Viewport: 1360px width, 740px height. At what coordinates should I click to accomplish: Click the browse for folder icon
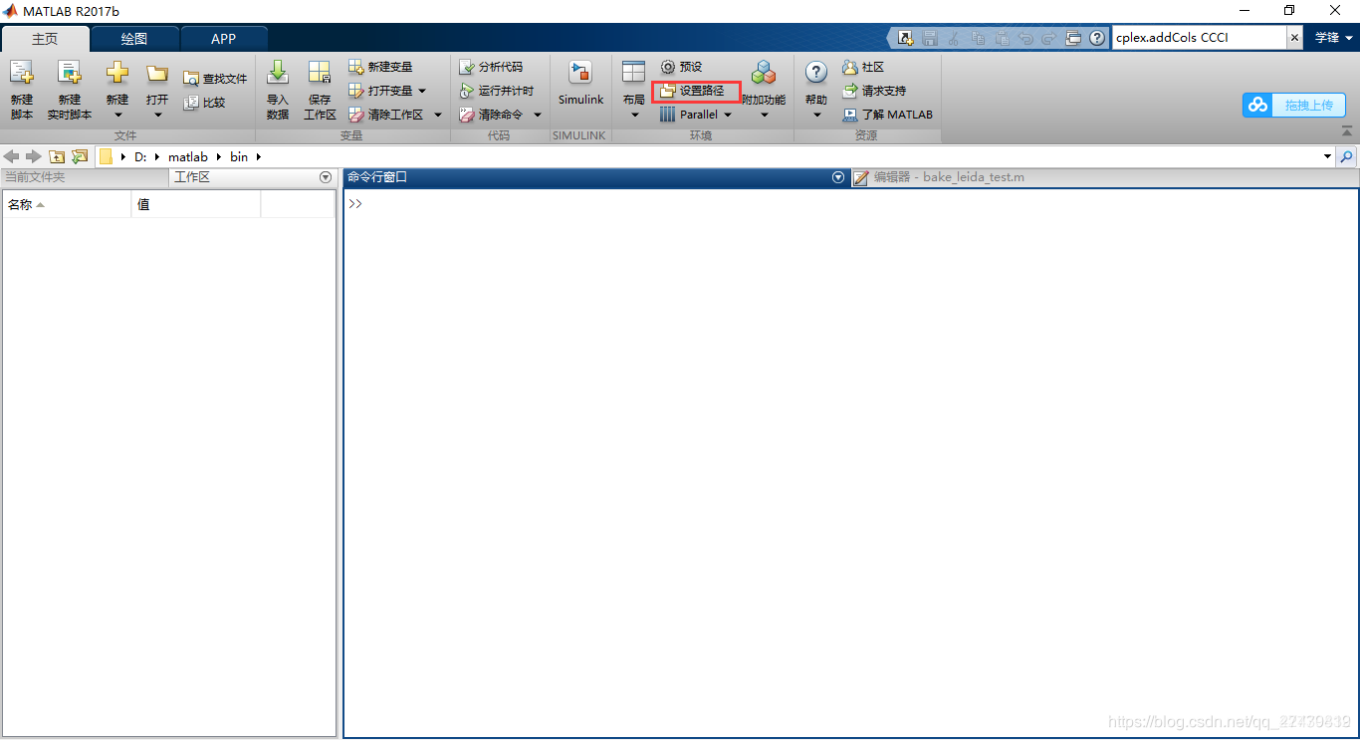coord(80,156)
